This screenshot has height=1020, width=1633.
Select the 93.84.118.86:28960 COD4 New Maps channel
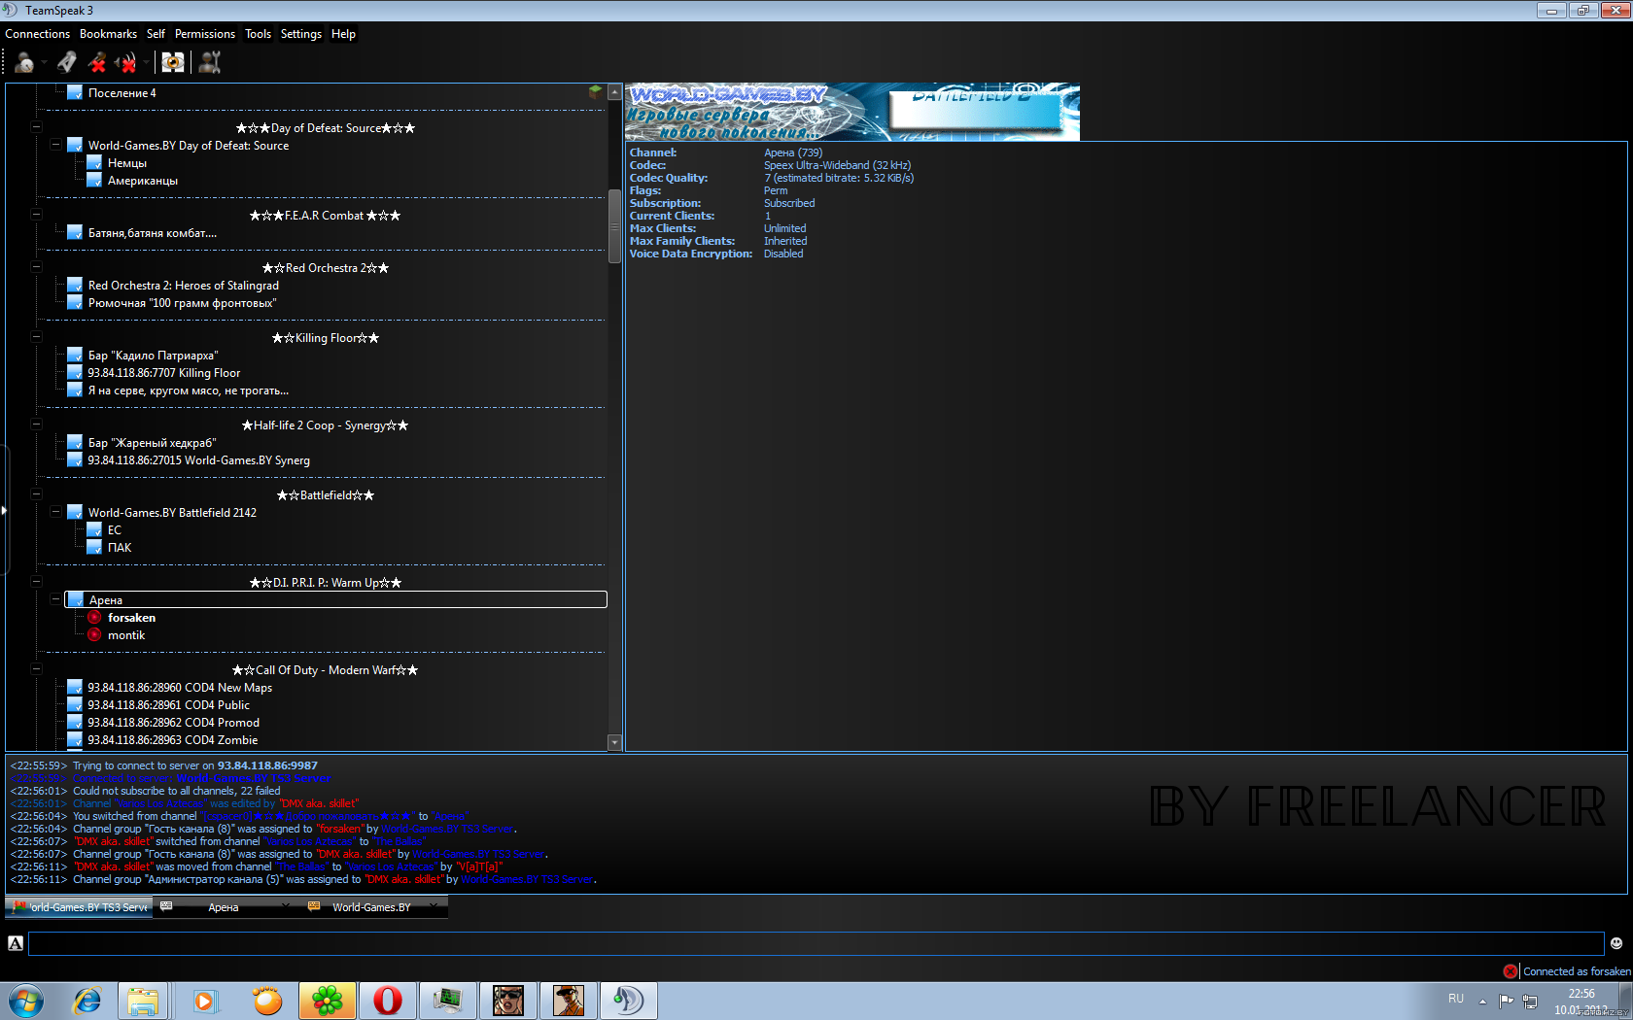coord(180,687)
